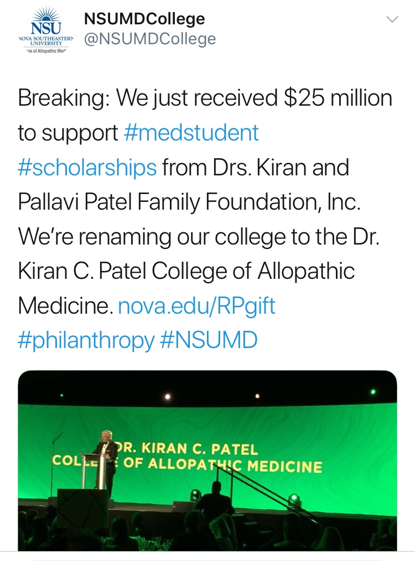Click the word "Medicine." before the link

coord(65,305)
